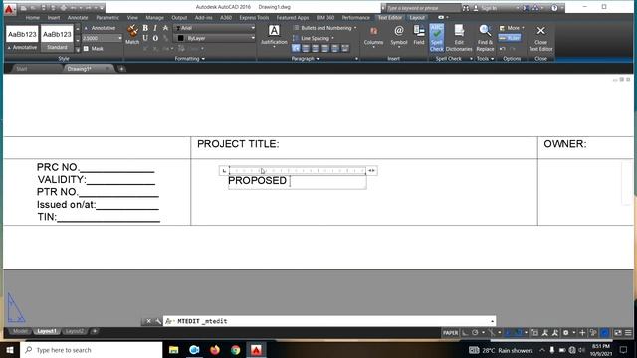This screenshot has width=637, height=358.
Task: Open status bar customization menu icon
Action: click(x=628, y=333)
